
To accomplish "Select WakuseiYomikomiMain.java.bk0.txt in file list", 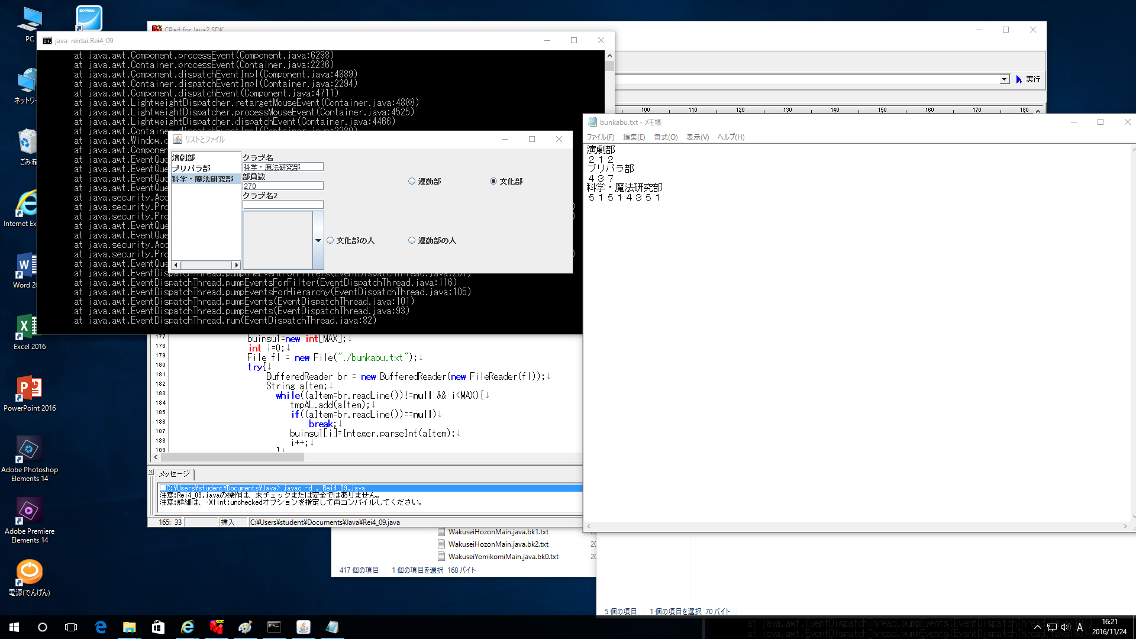I will (503, 557).
